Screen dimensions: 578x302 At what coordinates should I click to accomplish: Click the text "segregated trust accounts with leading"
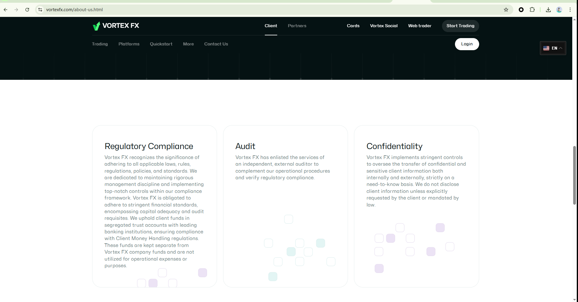[x=151, y=225]
